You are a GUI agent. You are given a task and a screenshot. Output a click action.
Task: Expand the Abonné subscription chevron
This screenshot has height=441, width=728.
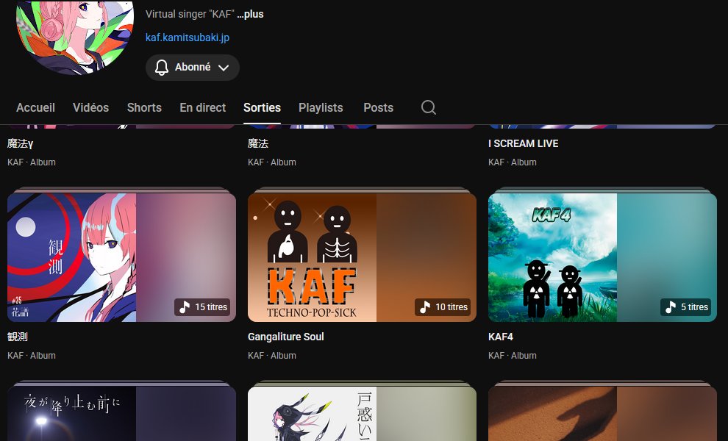pyautogui.click(x=224, y=68)
